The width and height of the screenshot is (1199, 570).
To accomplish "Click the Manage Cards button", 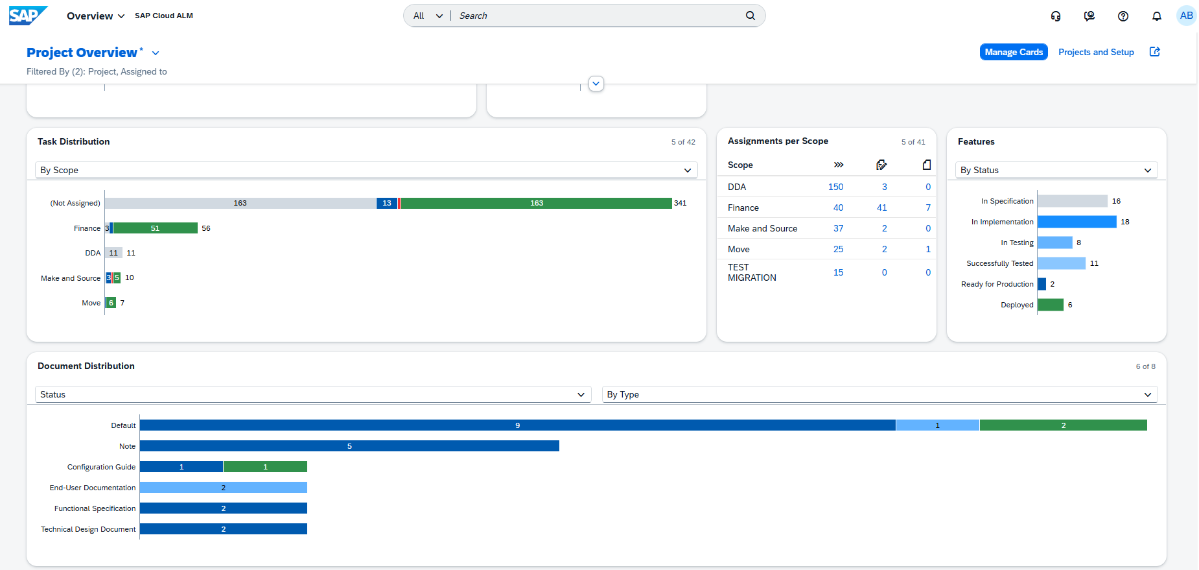I will (x=1013, y=52).
